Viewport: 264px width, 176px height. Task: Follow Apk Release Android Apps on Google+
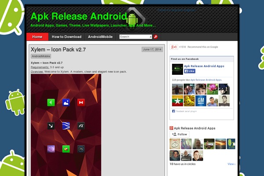pos(180,134)
